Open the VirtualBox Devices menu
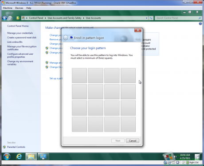Screen dimensions: 204x166 19,8
